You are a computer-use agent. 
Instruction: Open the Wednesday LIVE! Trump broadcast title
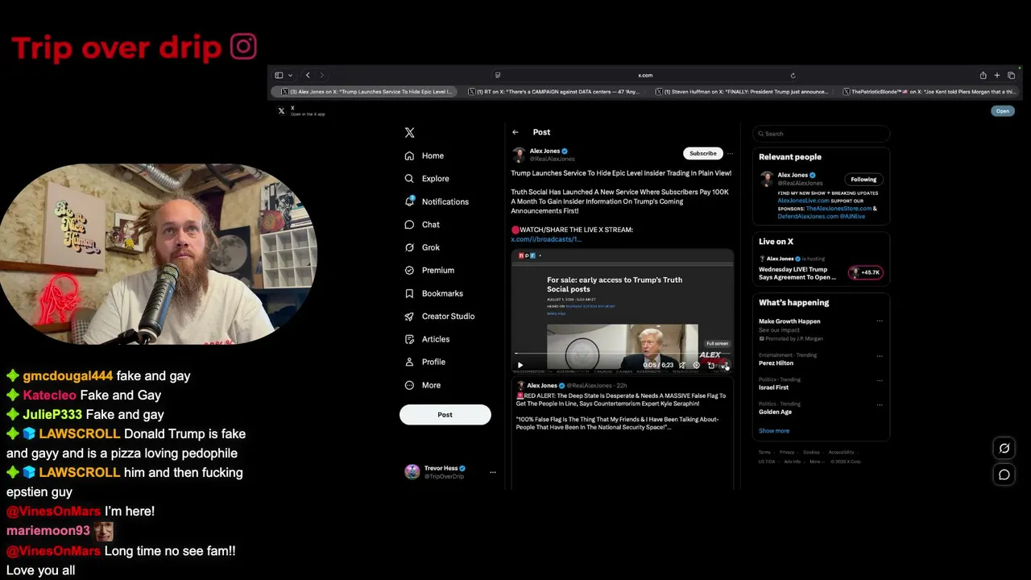(797, 273)
